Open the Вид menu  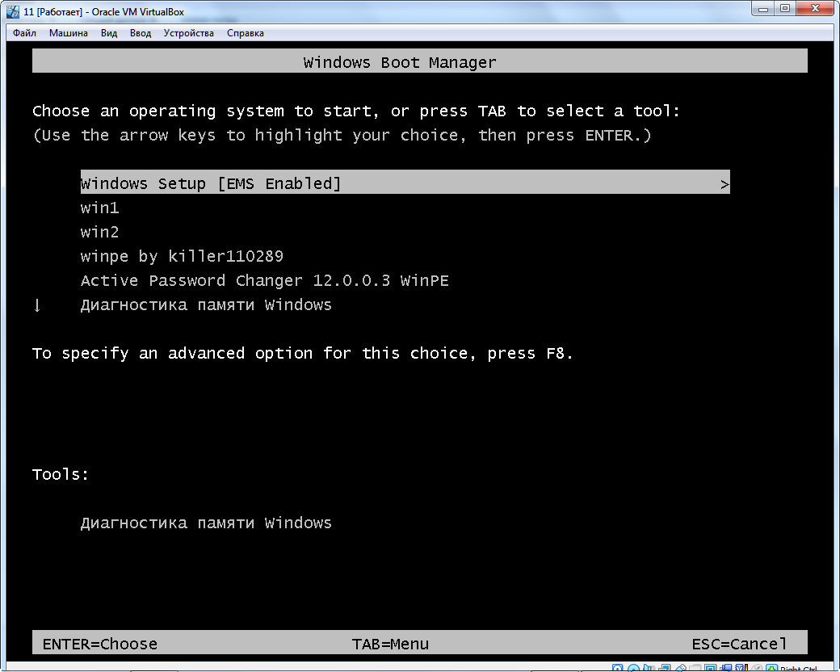pyautogui.click(x=109, y=33)
